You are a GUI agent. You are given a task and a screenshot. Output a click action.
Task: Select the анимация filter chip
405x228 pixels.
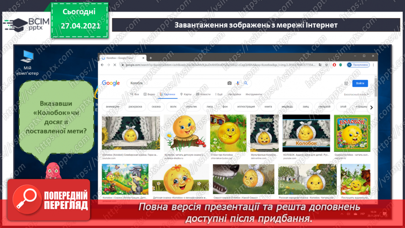point(113,107)
